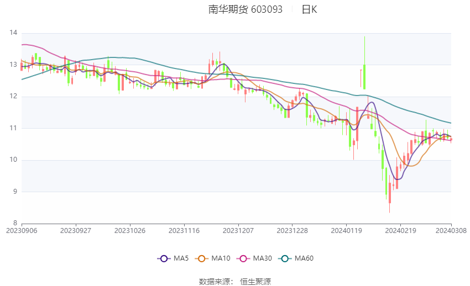
Task: Click the 20231228 date axis label
Action: 293,231
